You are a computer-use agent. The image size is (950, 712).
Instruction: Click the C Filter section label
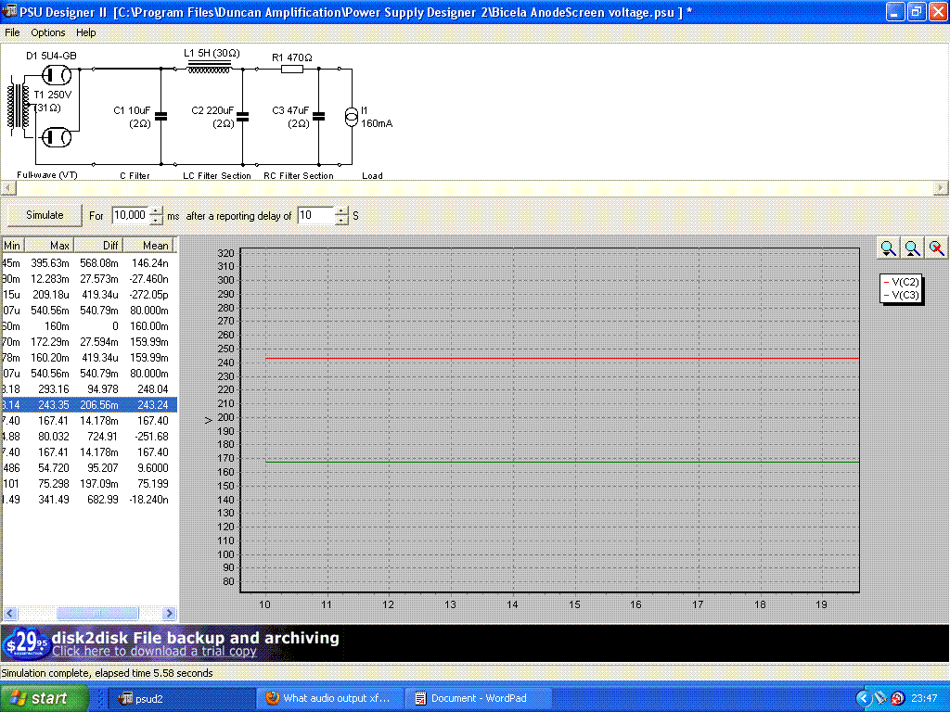point(135,175)
